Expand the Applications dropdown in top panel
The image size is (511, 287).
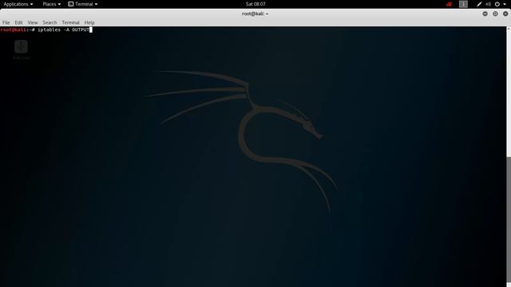click(18, 4)
